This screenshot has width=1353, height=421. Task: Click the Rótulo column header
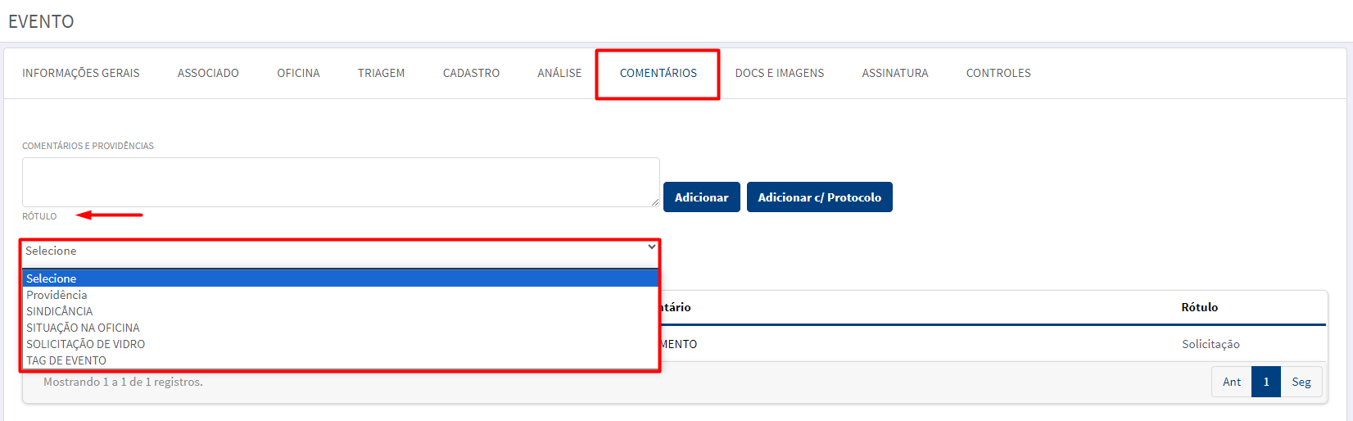click(x=1199, y=307)
